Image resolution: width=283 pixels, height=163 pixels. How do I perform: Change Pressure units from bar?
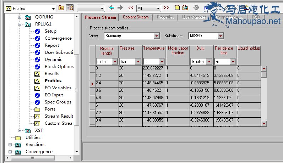point(138,62)
